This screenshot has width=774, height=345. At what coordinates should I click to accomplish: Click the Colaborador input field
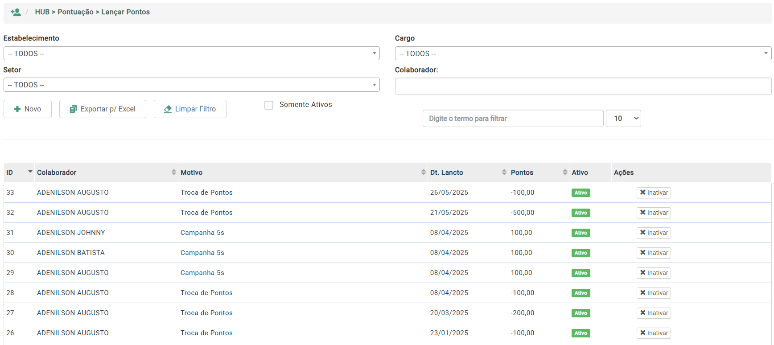point(583,86)
